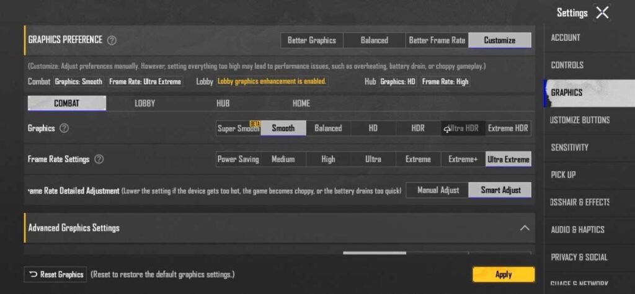The height and width of the screenshot is (294, 635).
Task: Switch to the COMBAT tab
Action: [67, 103]
